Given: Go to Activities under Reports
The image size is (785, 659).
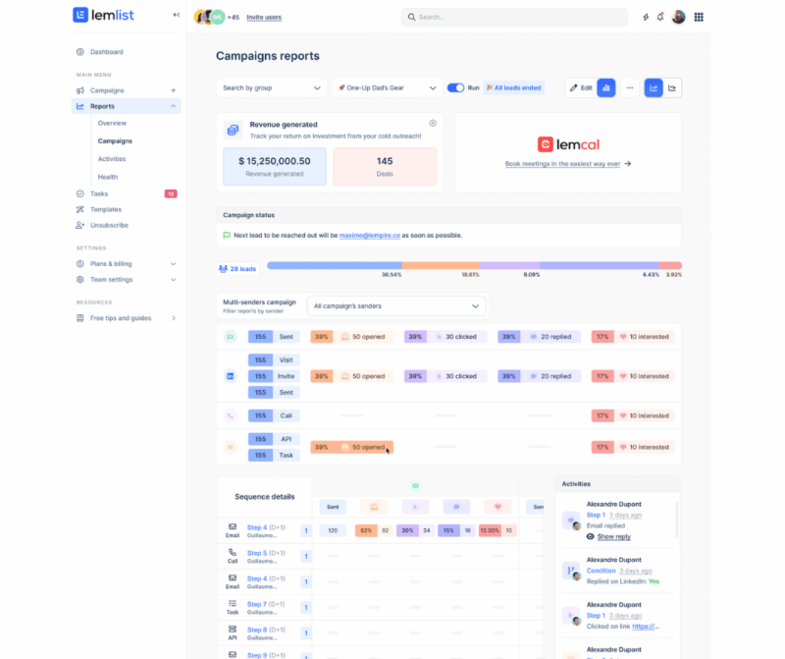Looking at the screenshot, I should click(x=112, y=159).
